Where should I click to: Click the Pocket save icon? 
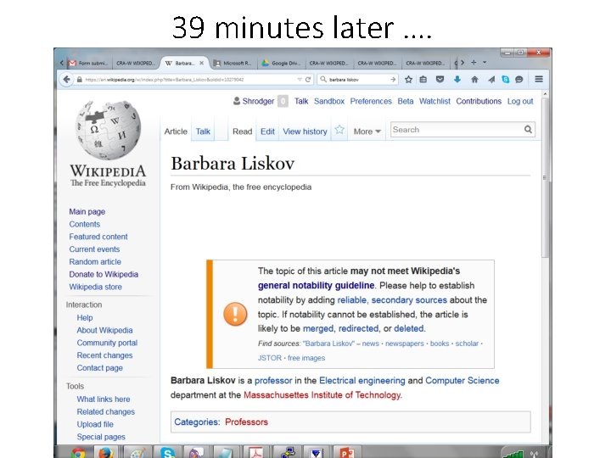440,80
